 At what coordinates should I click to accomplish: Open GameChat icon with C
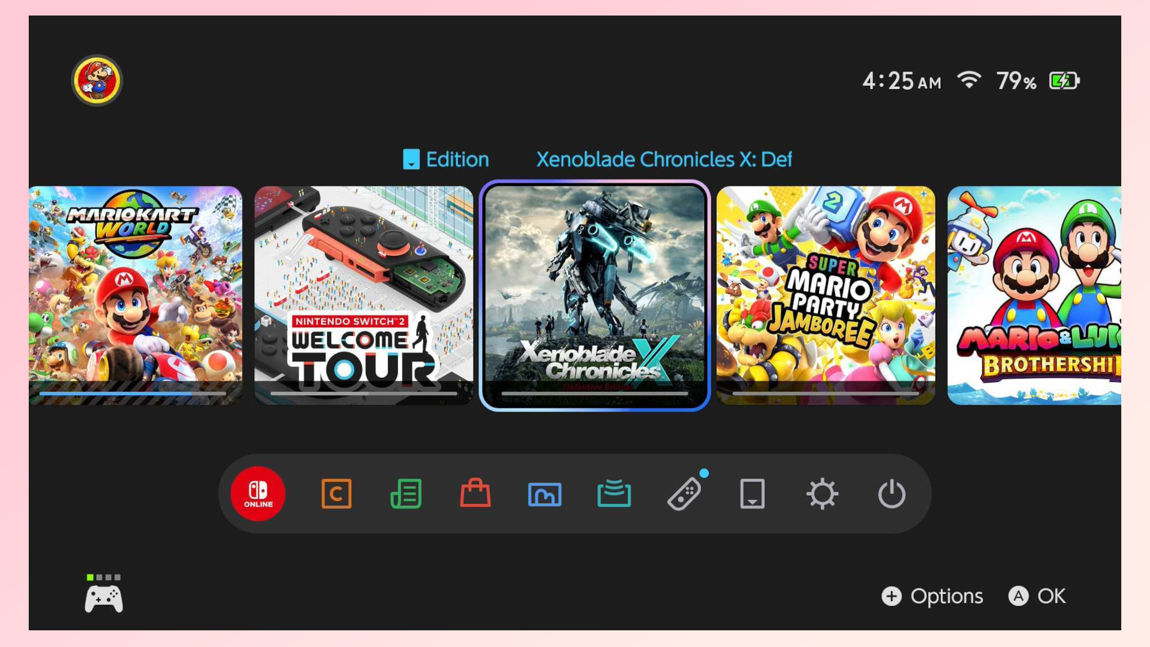(x=336, y=493)
